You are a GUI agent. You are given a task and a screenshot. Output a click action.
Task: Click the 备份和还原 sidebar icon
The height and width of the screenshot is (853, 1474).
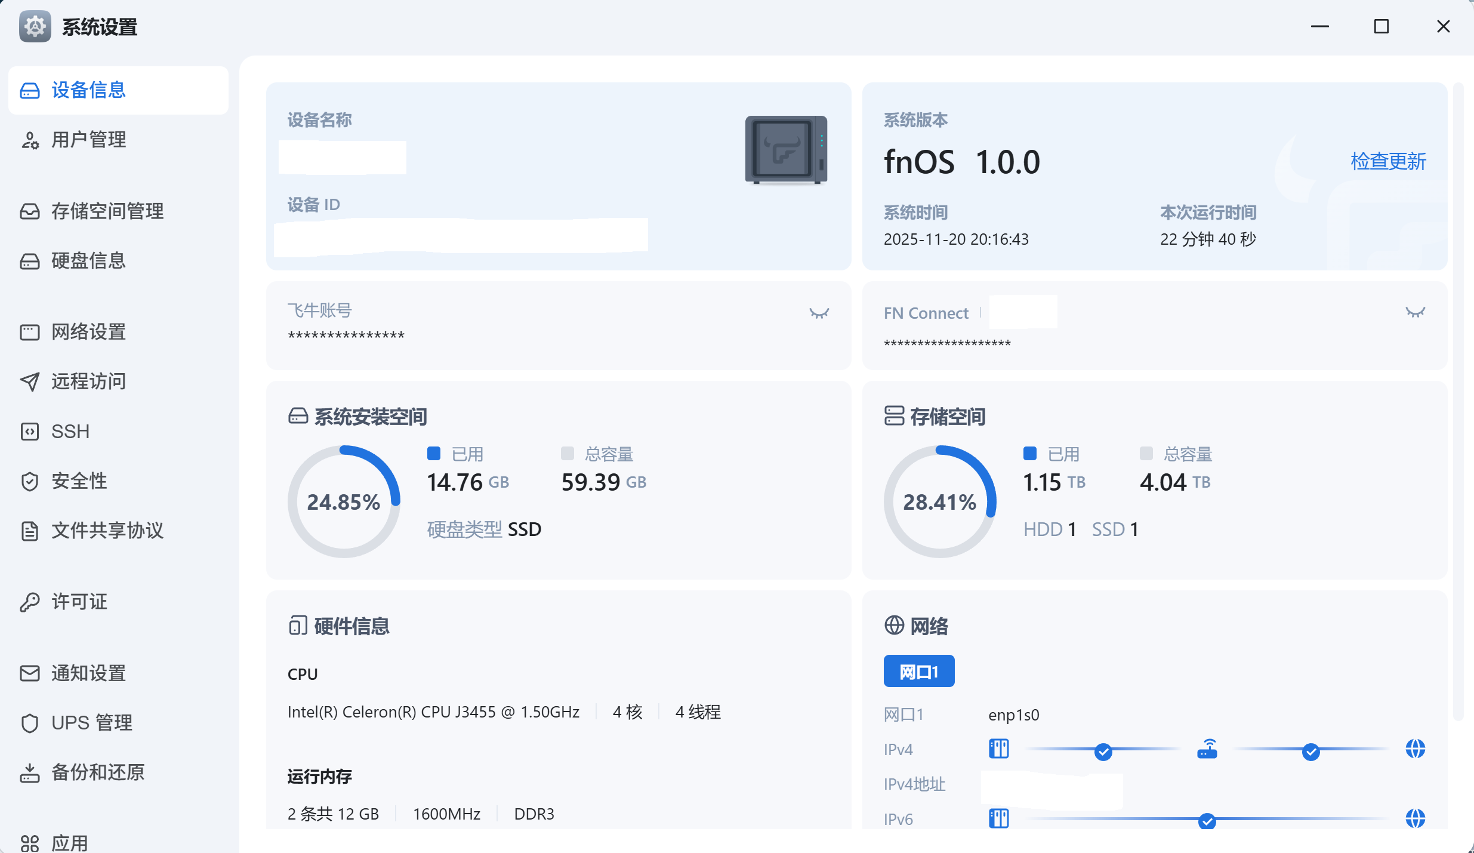click(x=30, y=773)
